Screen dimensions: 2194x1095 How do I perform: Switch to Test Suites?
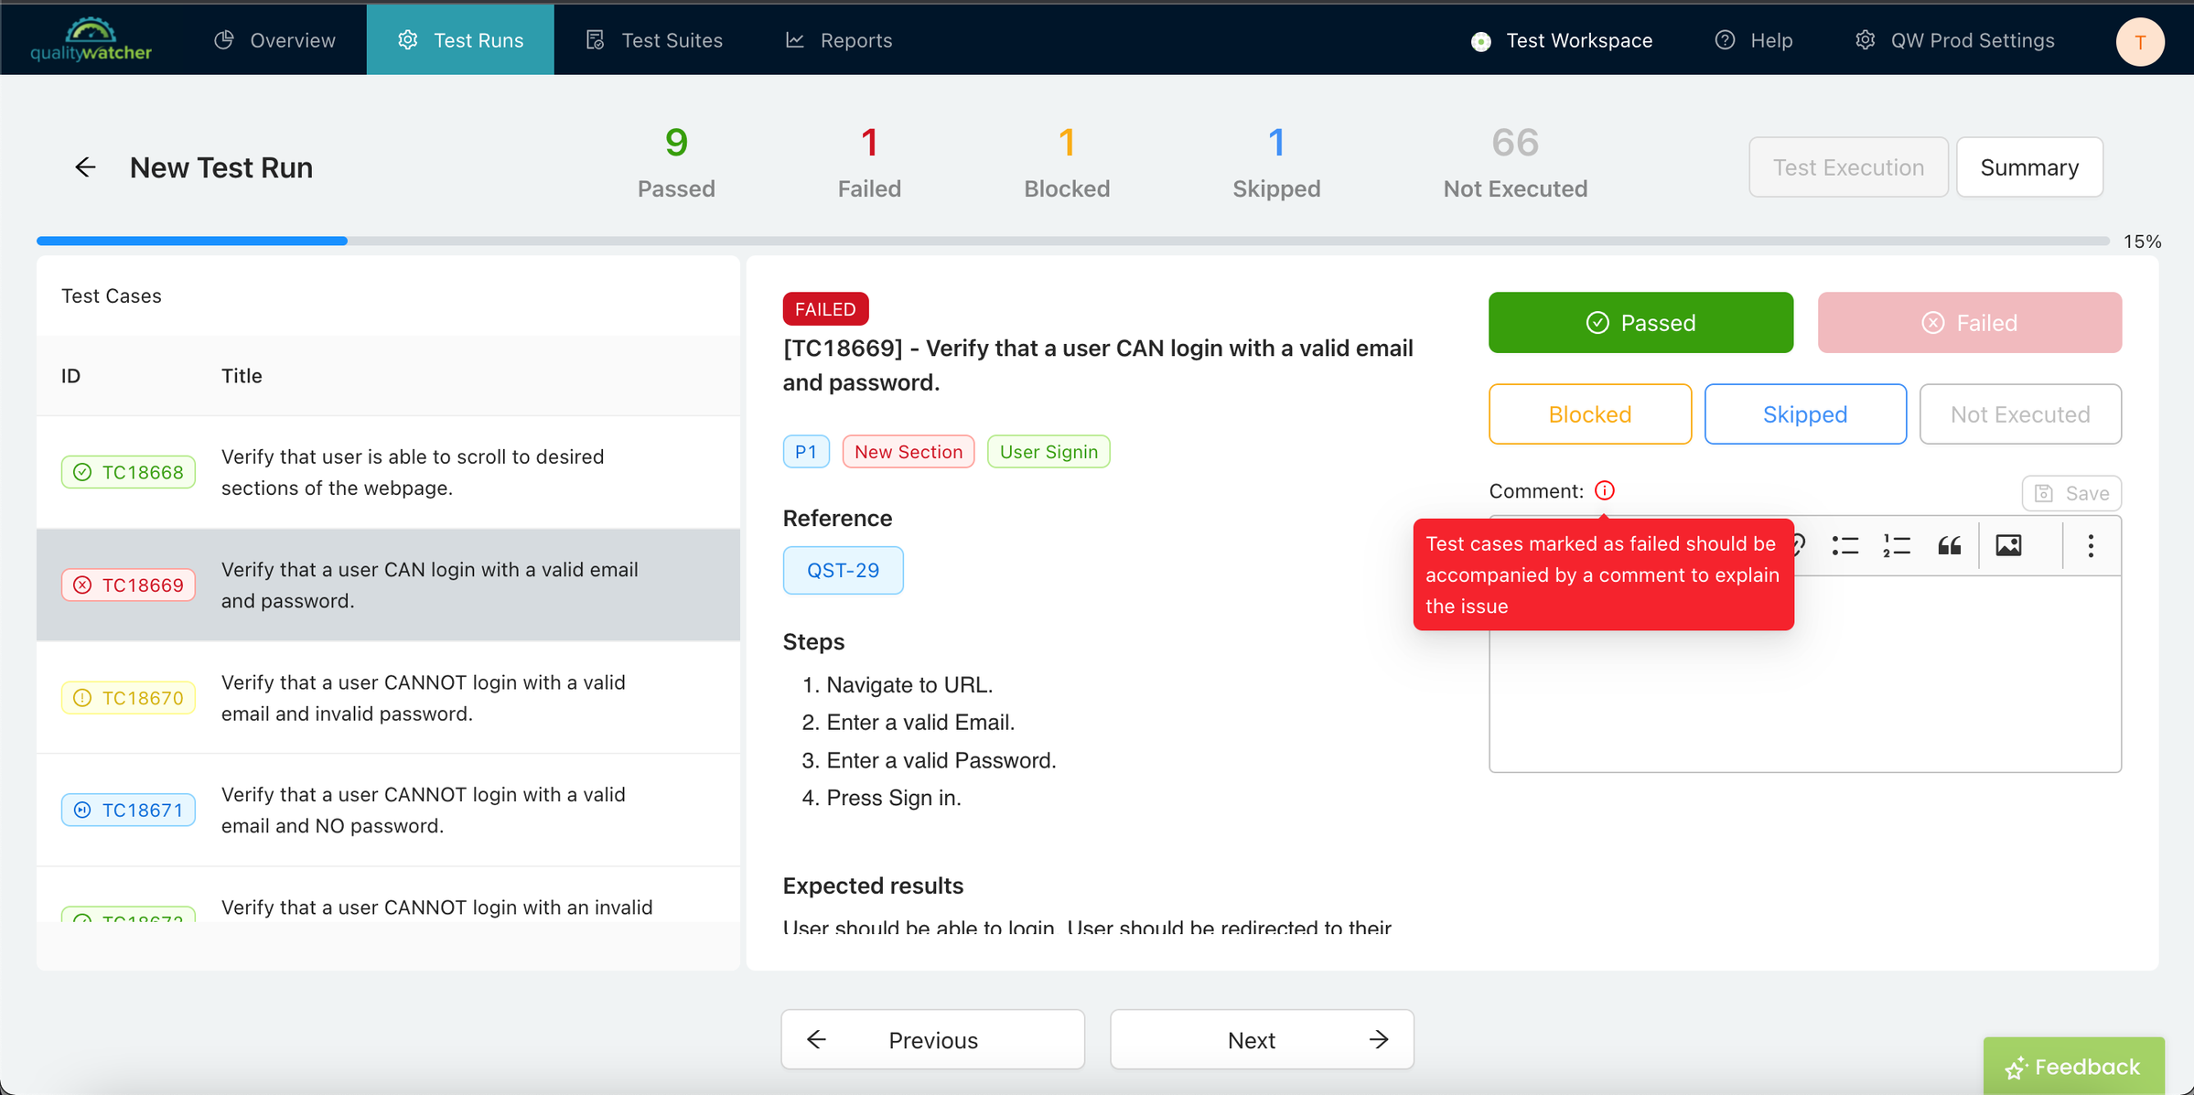(x=654, y=40)
